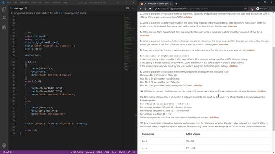
Task: Change encoding via UTF-8 status item
Action: [99, 152]
